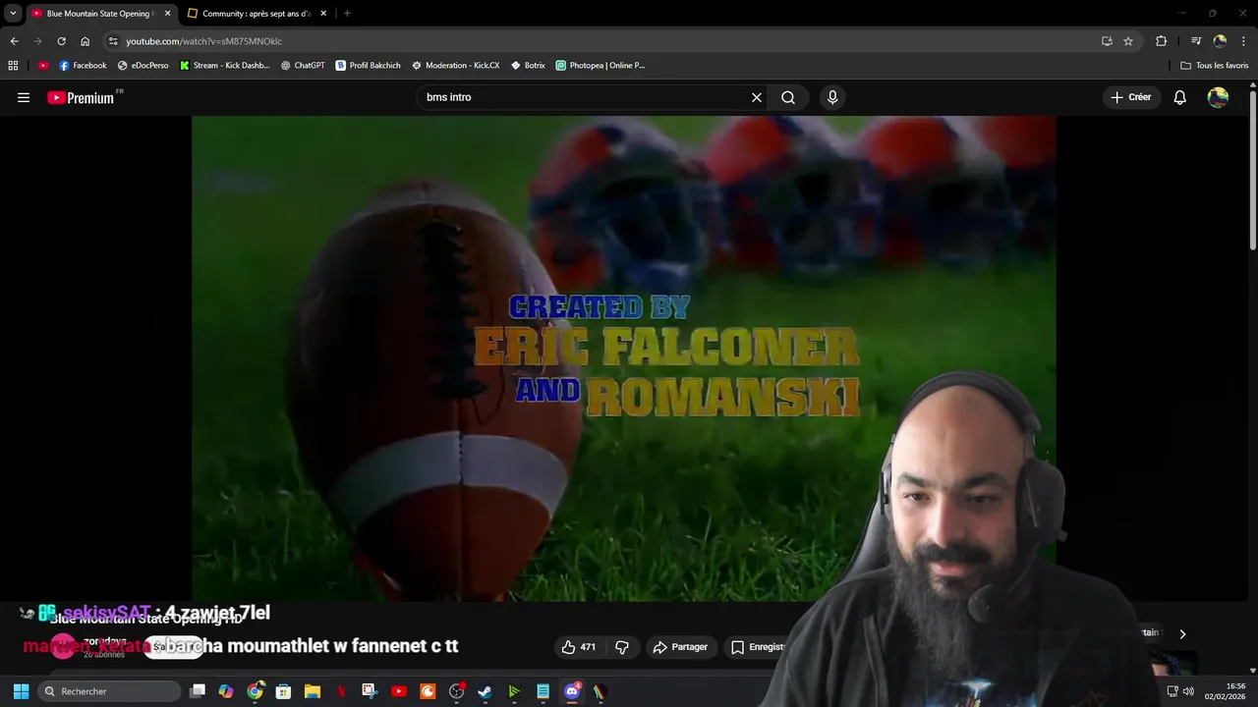
Task: Open the browser home page
Action: (86, 41)
